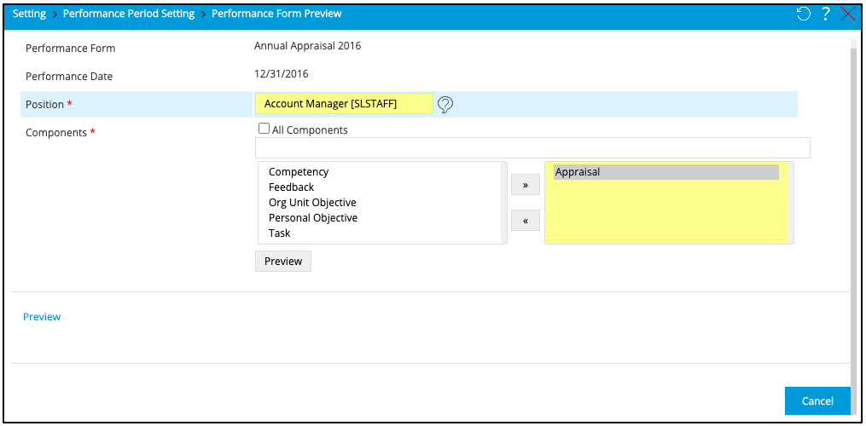Viewport: 866px width, 426px height.
Task: Close the Performance Form Preview dialog
Action: (848, 14)
